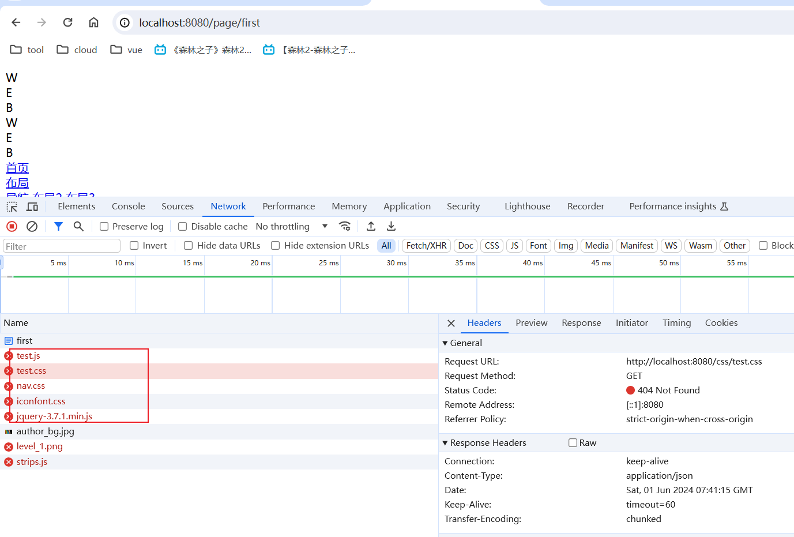Select the failed test.js request

(x=219, y=356)
